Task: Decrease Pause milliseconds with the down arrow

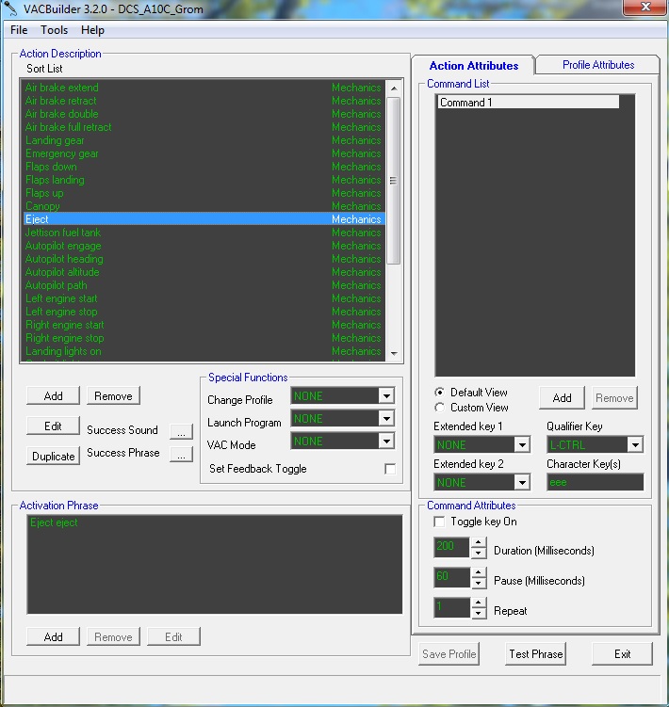Action: (478, 583)
